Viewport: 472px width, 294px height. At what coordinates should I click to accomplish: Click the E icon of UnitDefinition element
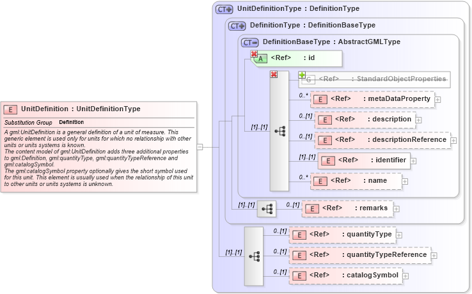point(10,110)
